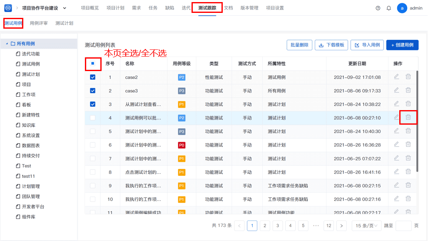
Task: Click the 导入用例 button
Action: coord(367,45)
